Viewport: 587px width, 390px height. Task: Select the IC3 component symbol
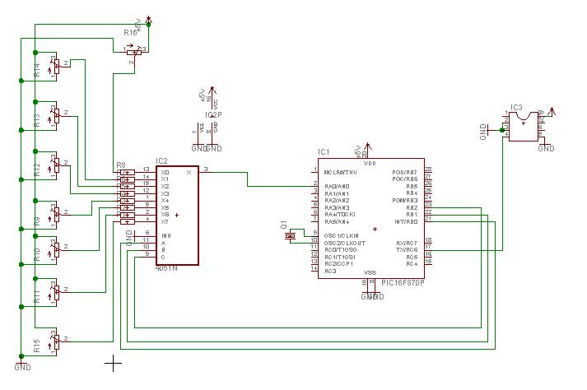point(522,128)
